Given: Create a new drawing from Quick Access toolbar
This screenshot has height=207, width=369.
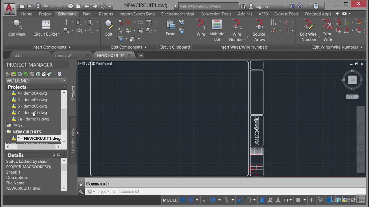Looking at the screenshot, I should click(22, 6).
